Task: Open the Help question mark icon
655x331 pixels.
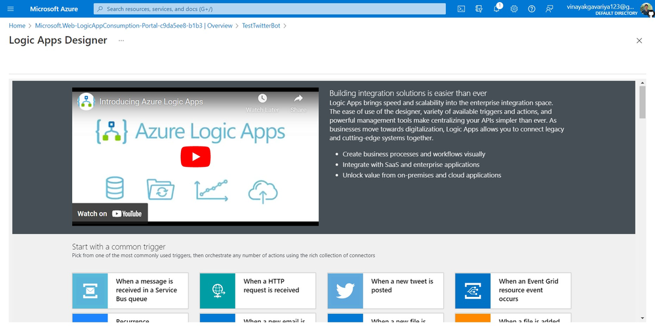Action: point(532,9)
